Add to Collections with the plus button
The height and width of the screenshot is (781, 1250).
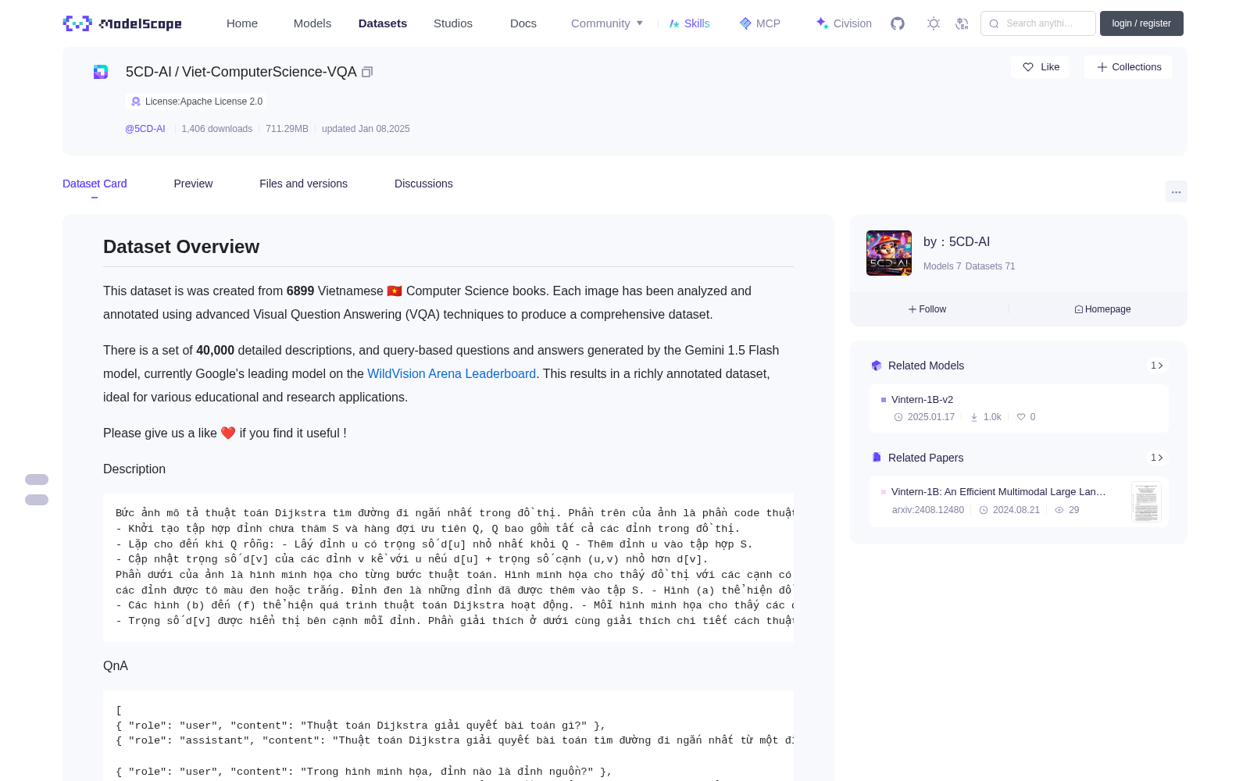[1128, 67]
